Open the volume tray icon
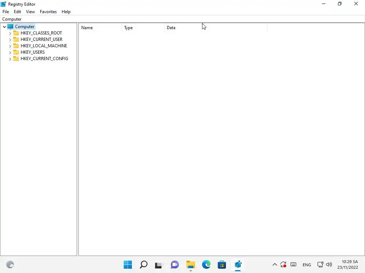The image size is (365, 273). pyautogui.click(x=329, y=264)
